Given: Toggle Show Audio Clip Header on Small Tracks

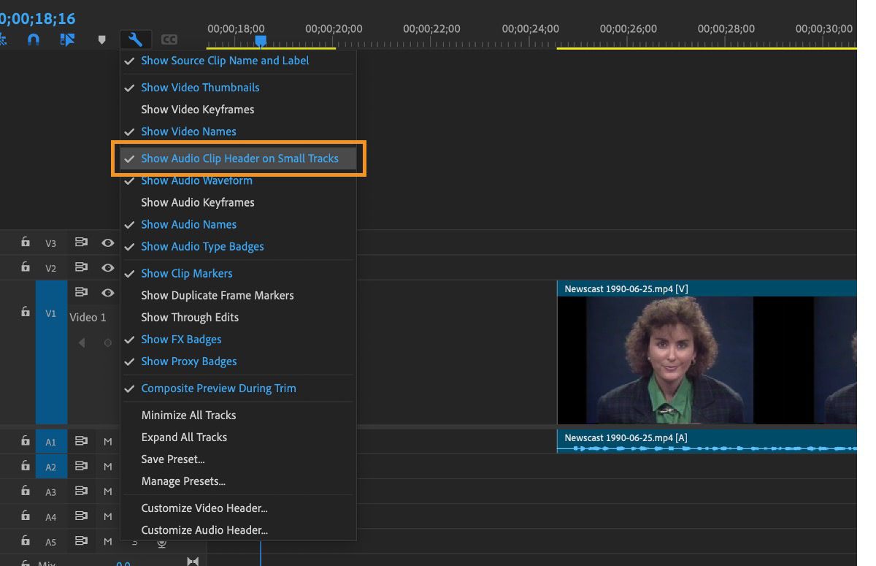Looking at the screenshot, I should [240, 158].
